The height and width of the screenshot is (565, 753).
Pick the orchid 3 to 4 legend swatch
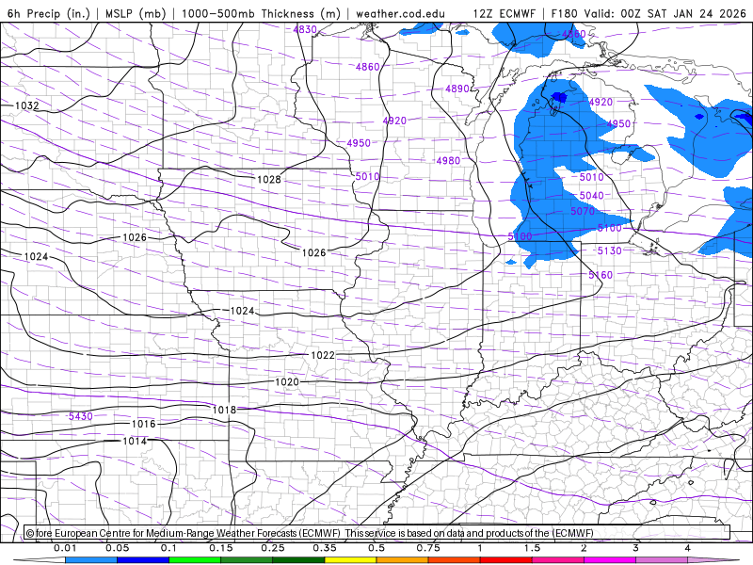click(x=662, y=560)
